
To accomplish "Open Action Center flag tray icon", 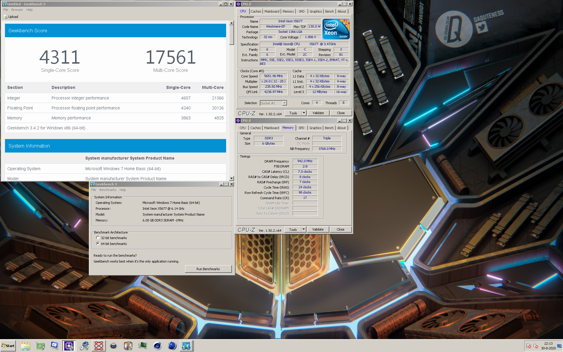I will point(529,346).
